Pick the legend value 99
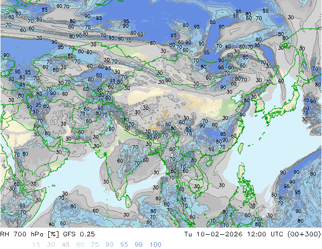 [x=139, y=245]
